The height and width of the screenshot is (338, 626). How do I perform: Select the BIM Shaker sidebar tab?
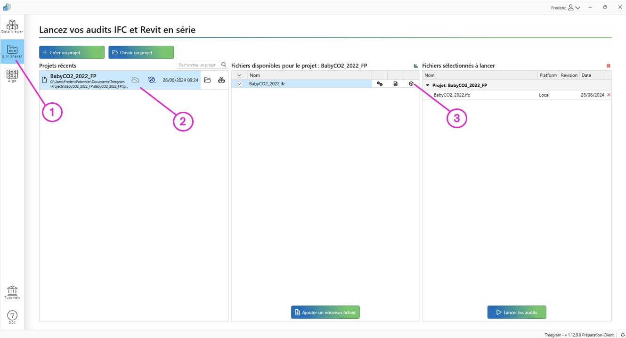point(12,51)
